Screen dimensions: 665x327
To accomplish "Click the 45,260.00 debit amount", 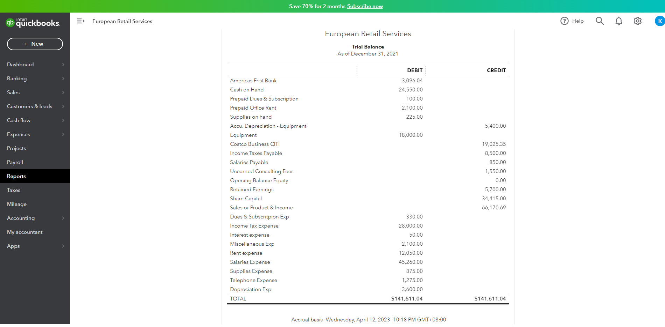I will pyautogui.click(x=411, y=262).
